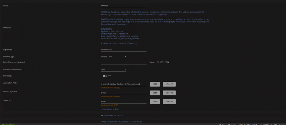Click the Fixed IP address (optional) label
286x125 pixels.
[14, 62]
